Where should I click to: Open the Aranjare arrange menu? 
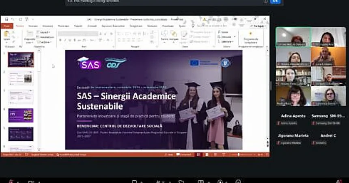tap(174, 36)
